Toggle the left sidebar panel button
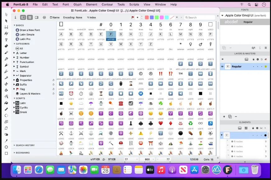The image size is (271, 180). (23, 17)
